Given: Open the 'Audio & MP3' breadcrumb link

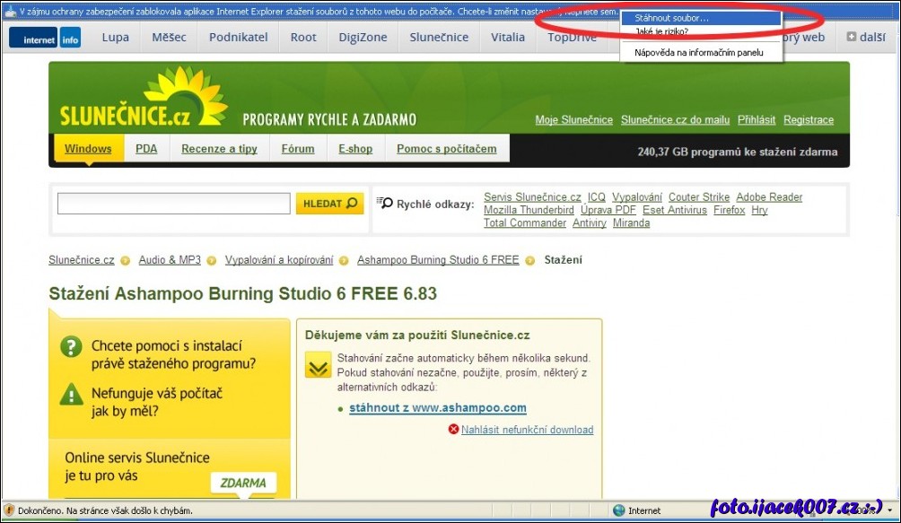Looking at the screenshot, I should [x=170, y=260].
